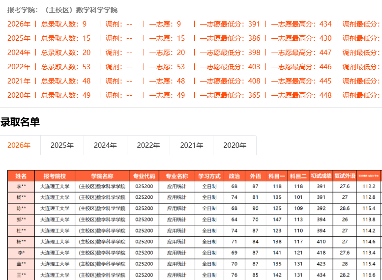Click the last-column score 116.6
The height and width of the screenshot is (280, 382).
click(369, 275)
